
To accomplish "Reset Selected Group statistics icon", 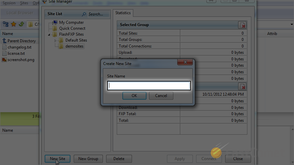I will coord(242,25).
